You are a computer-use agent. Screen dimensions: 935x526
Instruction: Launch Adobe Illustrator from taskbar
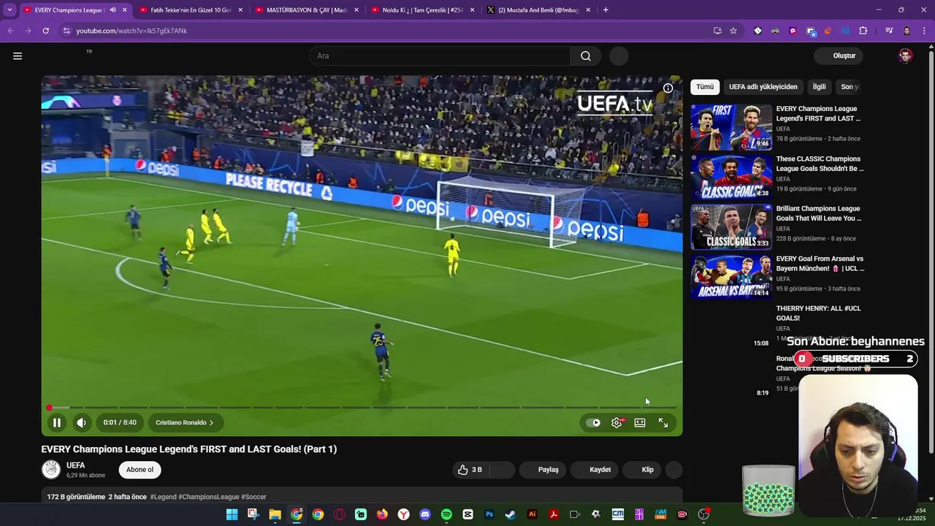tap(533, 514)
